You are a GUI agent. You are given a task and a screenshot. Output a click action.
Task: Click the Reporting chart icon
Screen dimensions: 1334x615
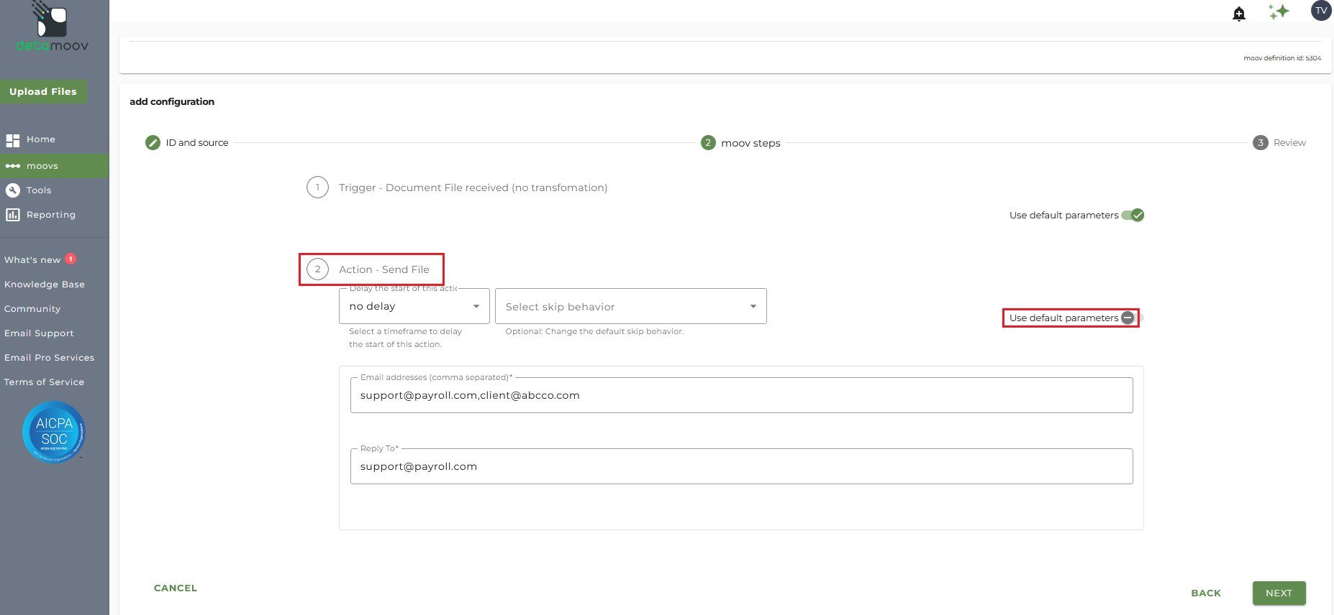pyautogui.click(x=13, y=215)
